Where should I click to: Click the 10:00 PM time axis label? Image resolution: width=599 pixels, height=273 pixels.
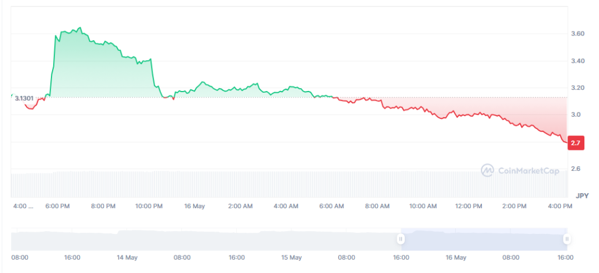149,206
